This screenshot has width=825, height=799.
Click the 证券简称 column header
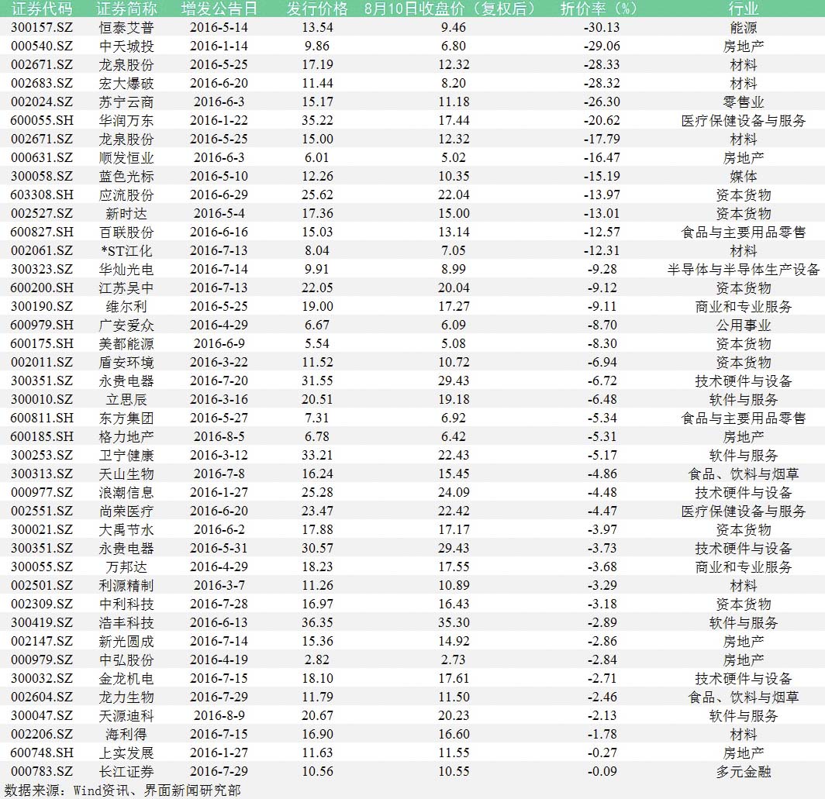126,9
